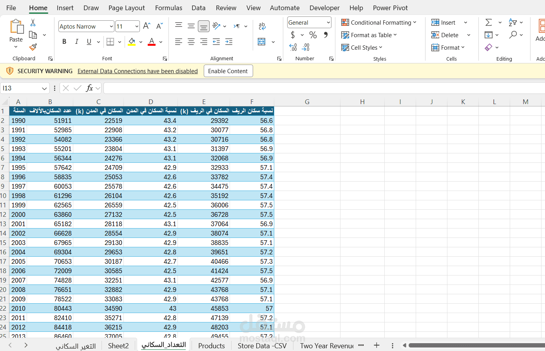Select the Format Painter brush

coord(33,47)
